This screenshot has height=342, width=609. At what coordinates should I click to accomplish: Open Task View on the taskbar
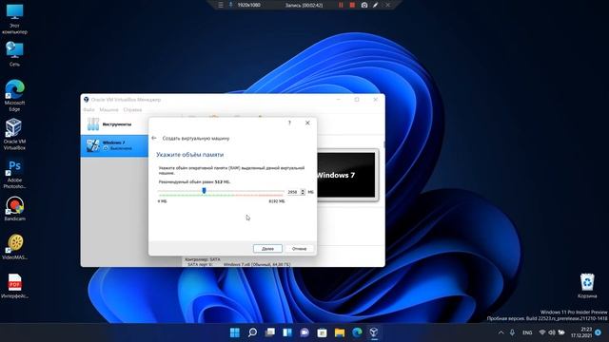[x=270, y=332]
